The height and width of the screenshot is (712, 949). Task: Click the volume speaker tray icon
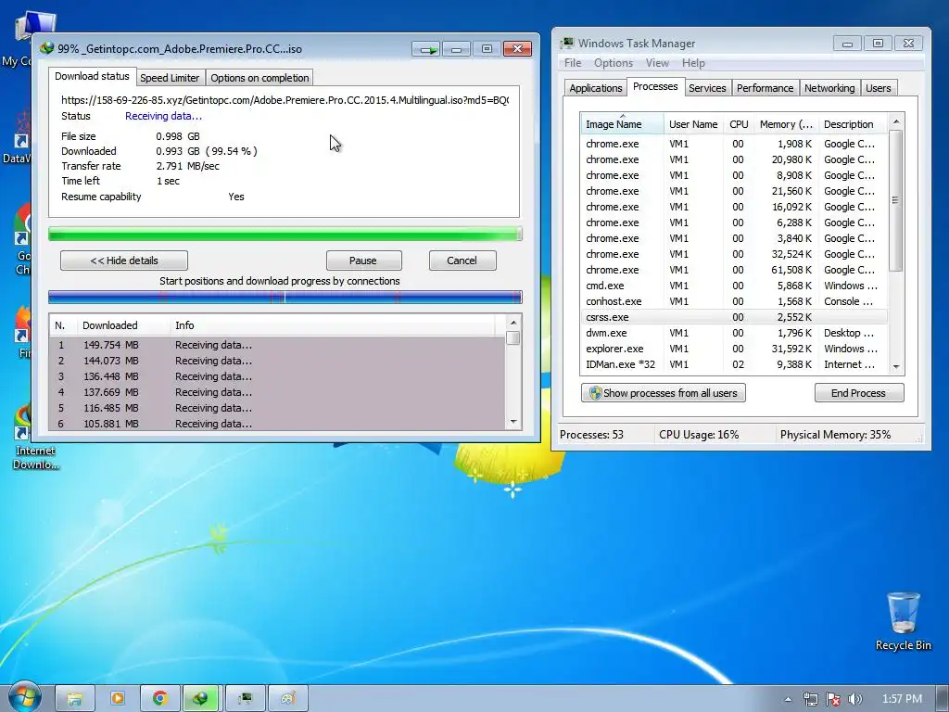(855, 699)
